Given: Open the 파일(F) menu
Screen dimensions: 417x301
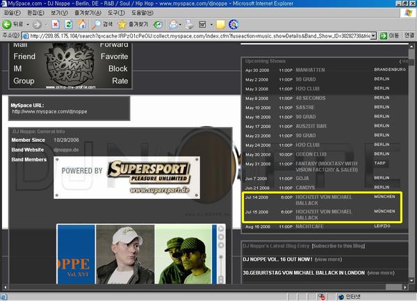Looking at the screenshot, I should pyautogui.click(x=12, y=13).
